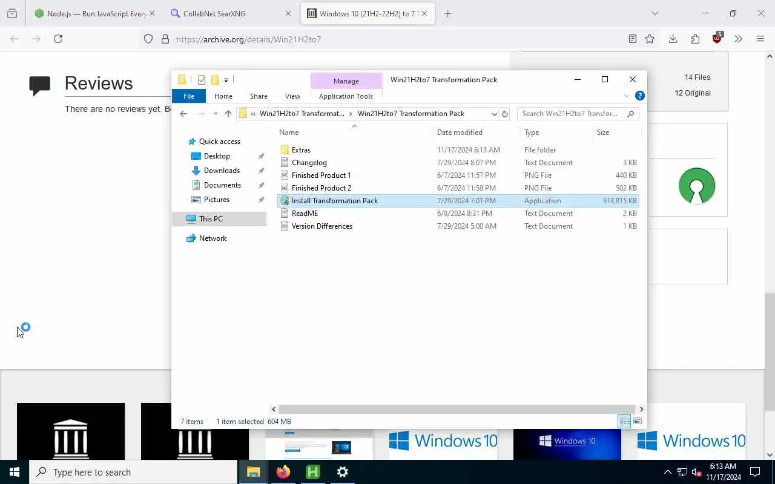Select the Finished Product 1 file icon

pyautogui.click(x=285, y=175)
